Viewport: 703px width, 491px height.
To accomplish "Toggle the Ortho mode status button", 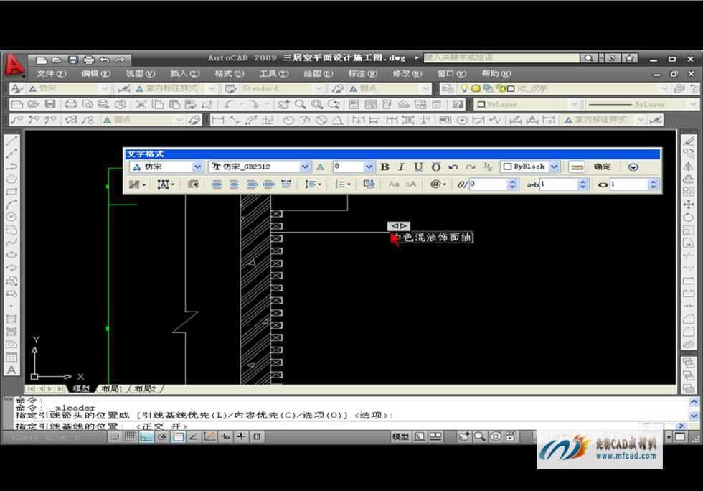I will point(146,436).
